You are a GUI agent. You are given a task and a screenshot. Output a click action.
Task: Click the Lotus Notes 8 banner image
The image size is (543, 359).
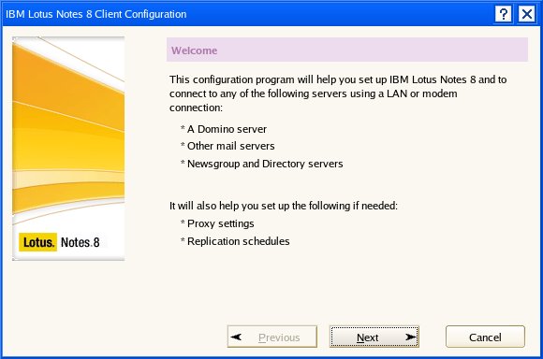click(x=68, y=149)
